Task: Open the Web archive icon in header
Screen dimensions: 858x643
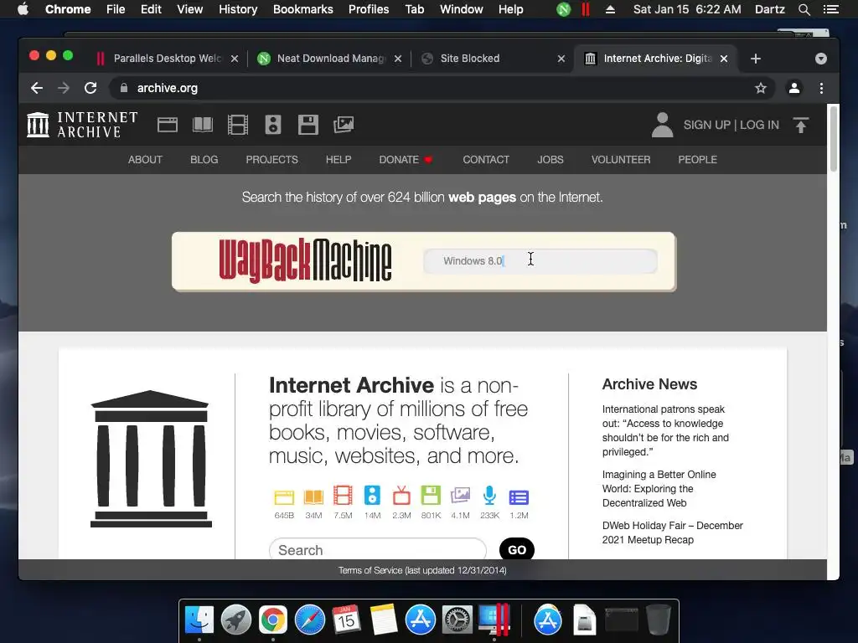Action: point(168,125)
